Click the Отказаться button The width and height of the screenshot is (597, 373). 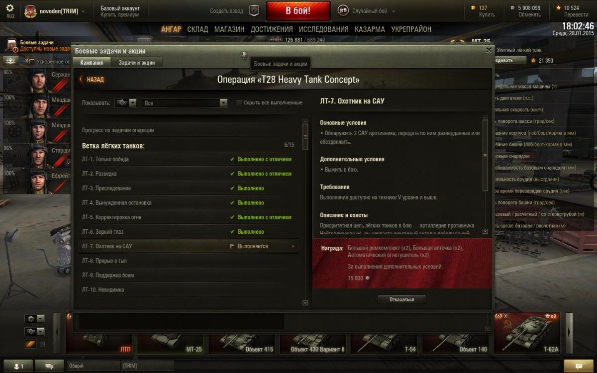[x=402, y=299]
